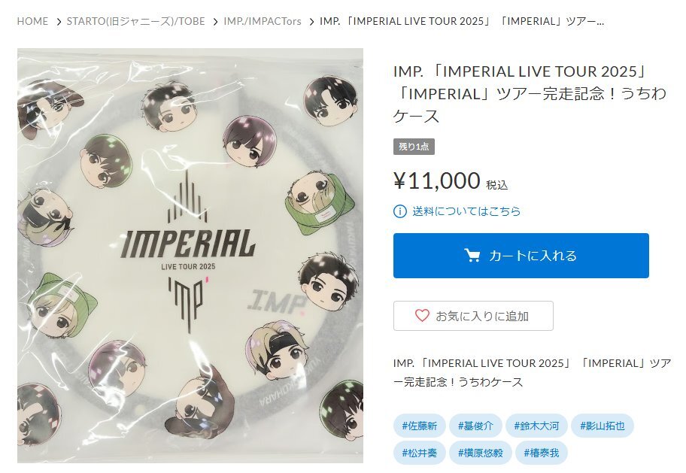Viewport: 686px width, 473px height.
Task: Go to HOME breadcrumb
Action: point(33,22)
